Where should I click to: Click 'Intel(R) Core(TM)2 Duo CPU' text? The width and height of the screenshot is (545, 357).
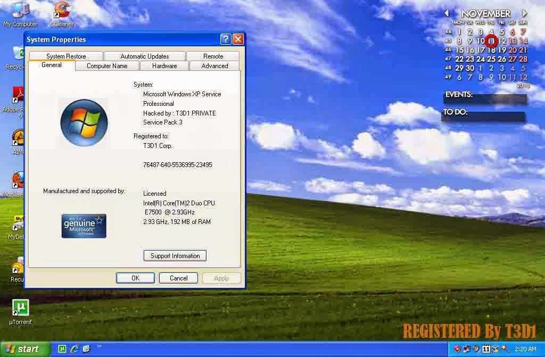[179, 203]
